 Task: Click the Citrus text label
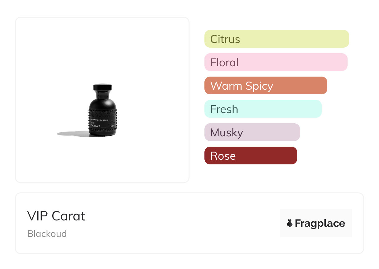tap(225, 39)
